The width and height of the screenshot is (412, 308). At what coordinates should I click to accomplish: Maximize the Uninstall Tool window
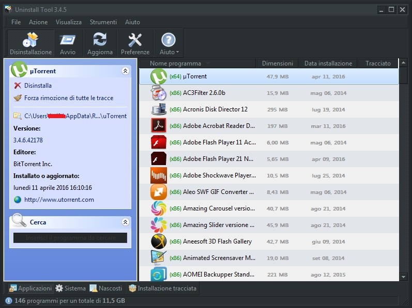(x=391, y=10)
